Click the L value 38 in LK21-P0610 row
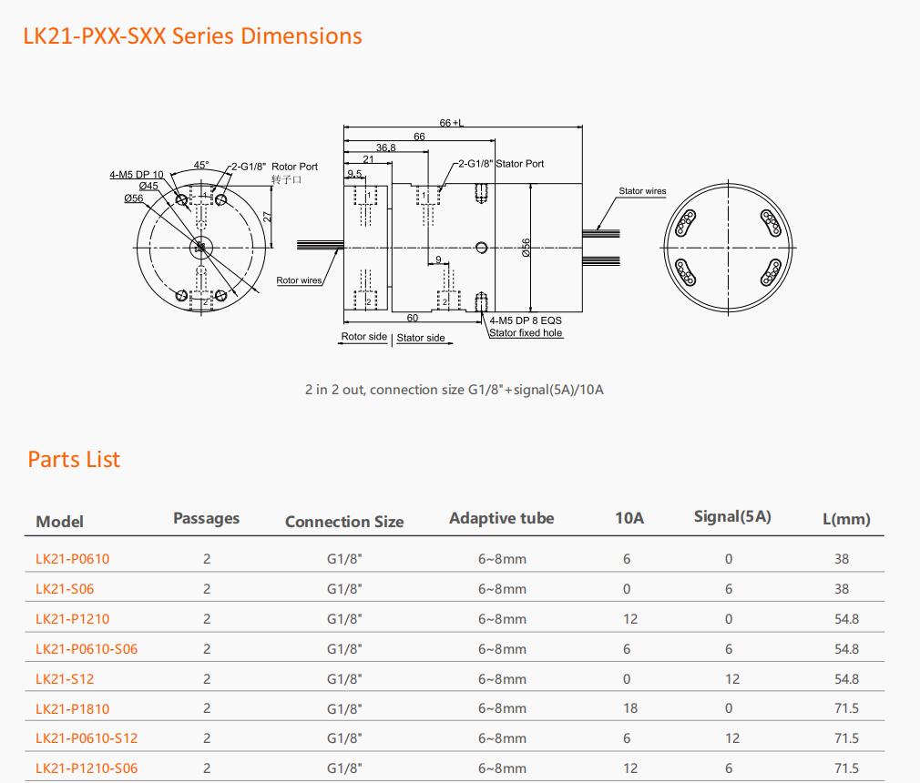Viewport: 920px width, 783px height. pos(842,559)
